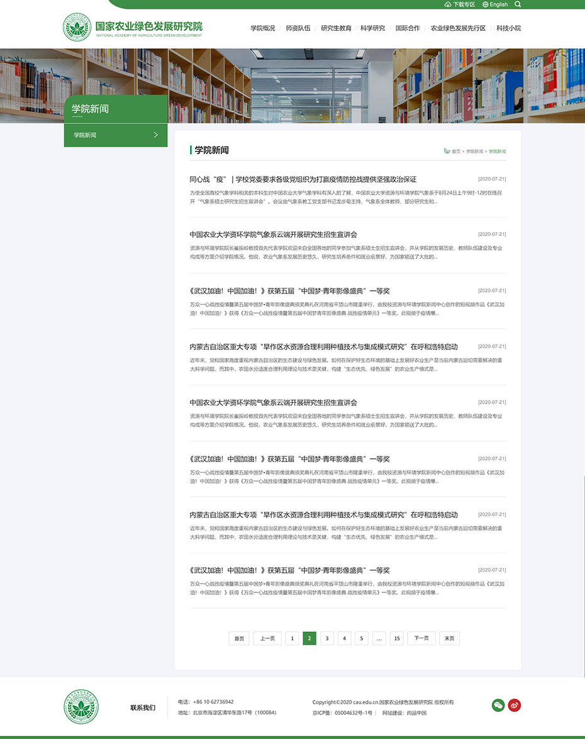Click the 尚品中国 website builder link
The width and height of the screenshot is (585, 739).
[416, 713]
